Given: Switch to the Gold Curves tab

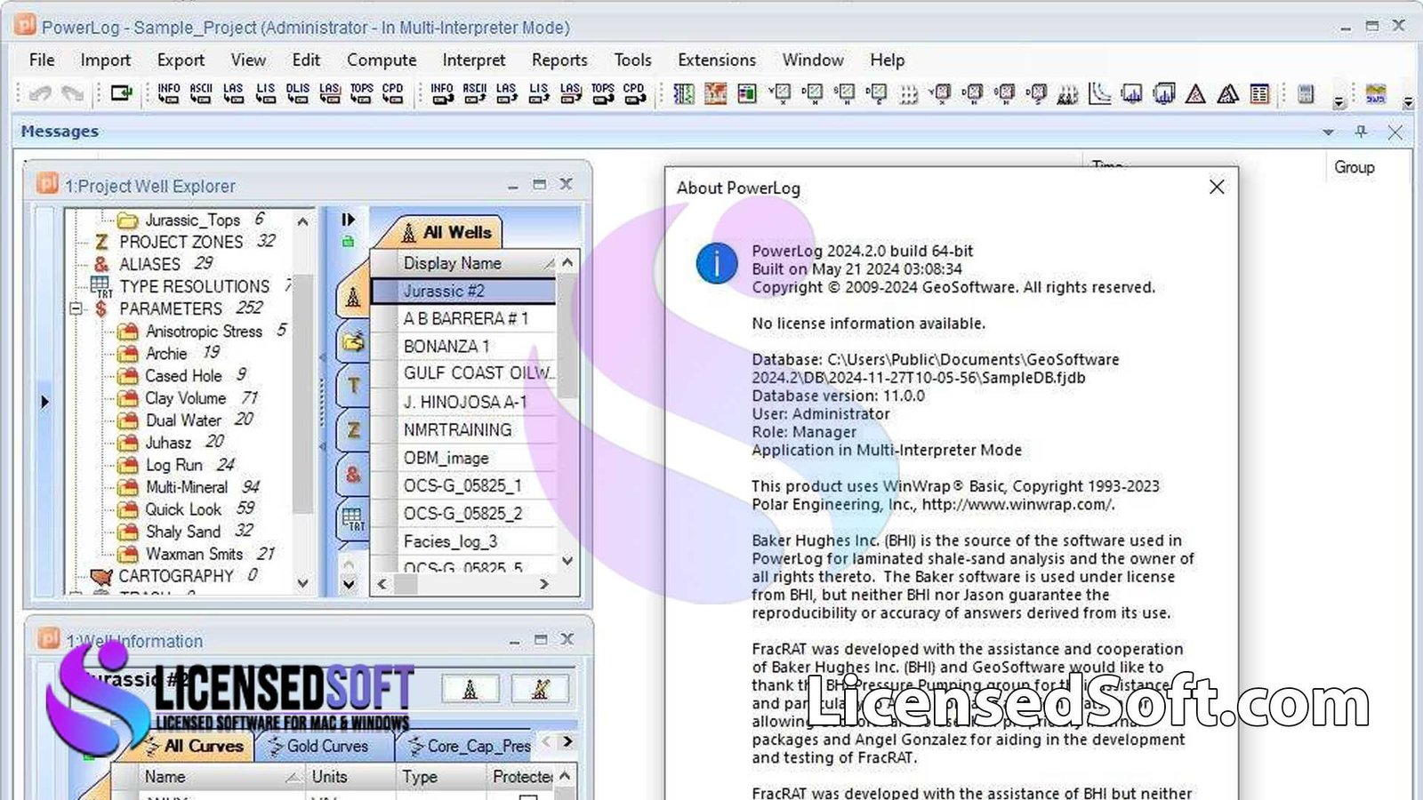Looking at the screenshot, I should pyautogui.click(x=326, y=747).
